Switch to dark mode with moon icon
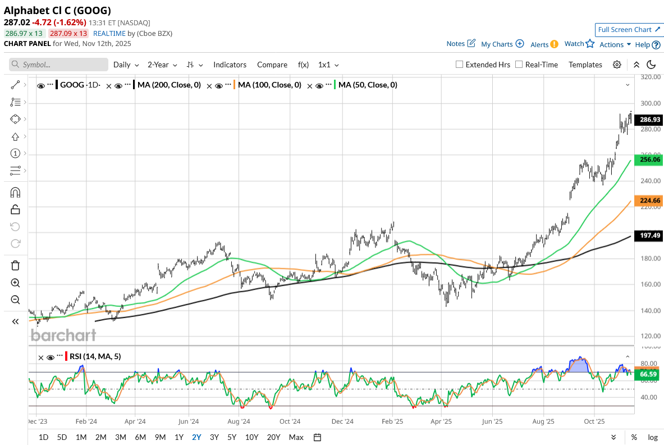This screenshot has width=664, height=445. tap(651, 65)
